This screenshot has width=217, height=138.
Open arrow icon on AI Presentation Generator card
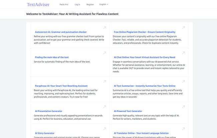tap(104, 107)
